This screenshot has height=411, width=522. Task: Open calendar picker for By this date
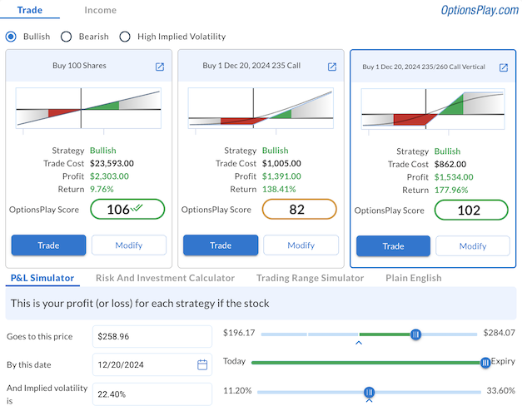[202, 364]
